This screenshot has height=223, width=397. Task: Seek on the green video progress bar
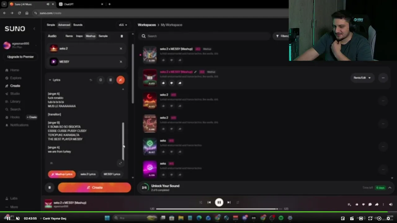click(198, 212)
